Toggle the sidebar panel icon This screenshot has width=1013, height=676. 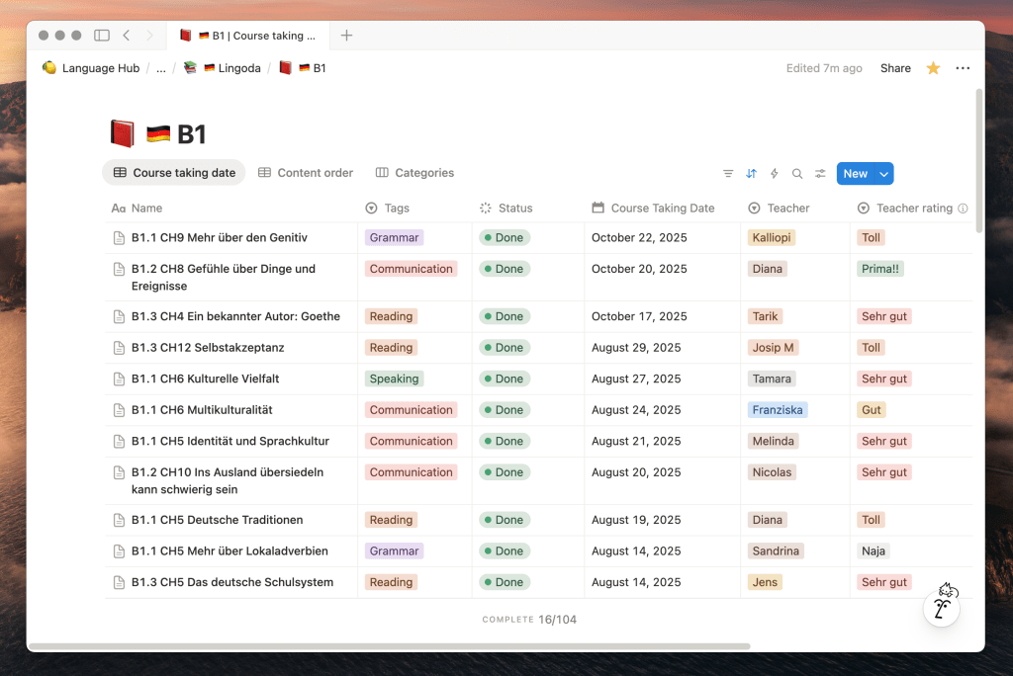(x=102, y=36)
